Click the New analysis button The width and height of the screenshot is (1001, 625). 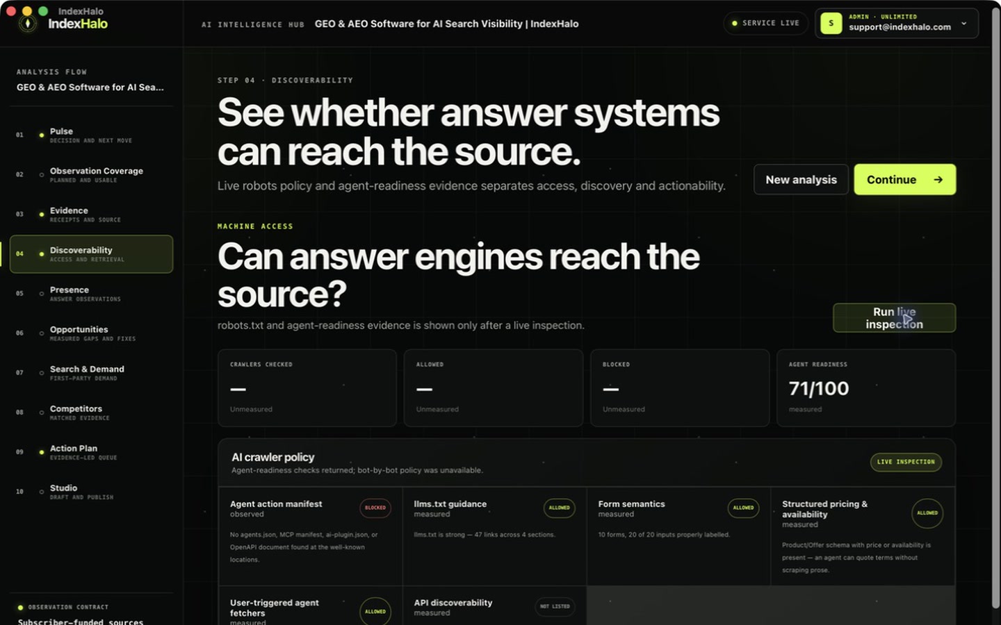pyautogui.click(x=801, y=179)
